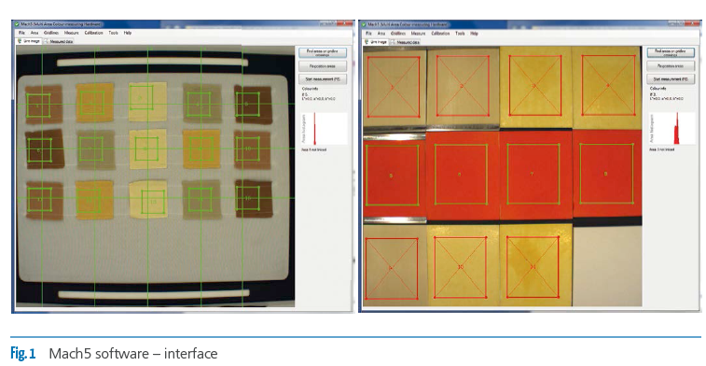The height and width of the screenshot is (366, 706).
Task: Click the Live image tab icon in left window
Action: pyautogui.click(x=20, y=41)
